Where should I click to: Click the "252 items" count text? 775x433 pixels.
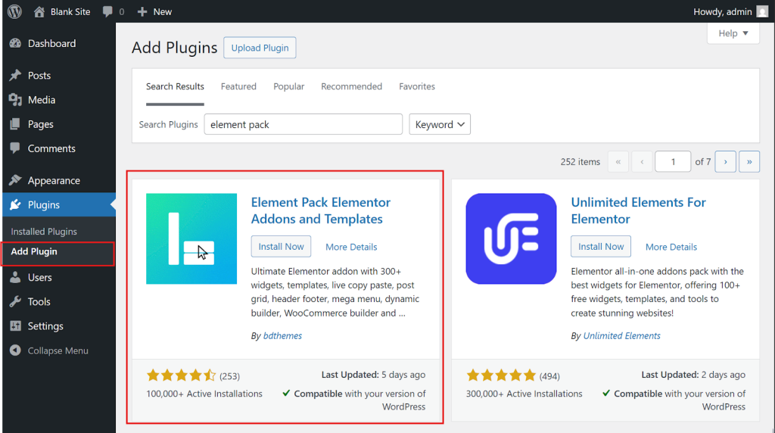580,162
